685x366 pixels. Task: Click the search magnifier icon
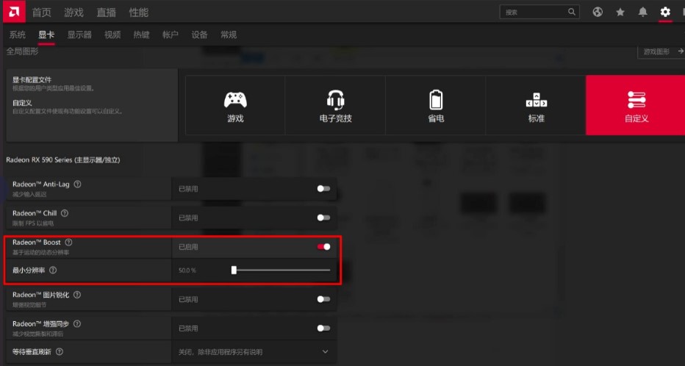tap(571, 12)
